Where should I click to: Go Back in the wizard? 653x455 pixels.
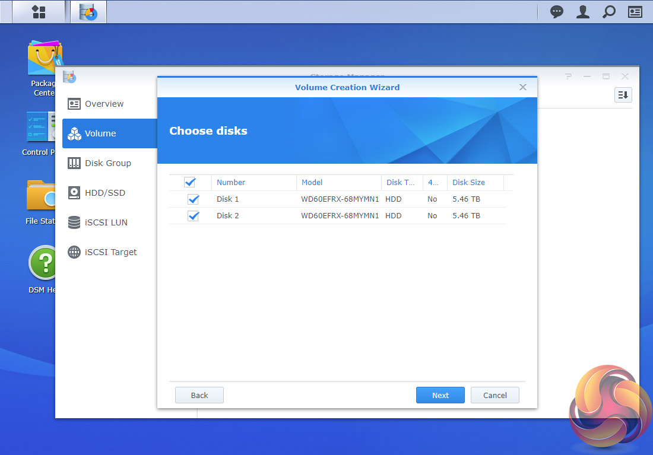199,395
